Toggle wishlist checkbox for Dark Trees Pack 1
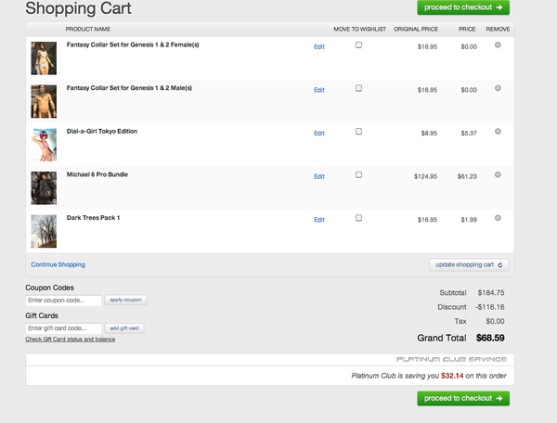557x423 pixels. pyautogui.click(x=358, y=218)
